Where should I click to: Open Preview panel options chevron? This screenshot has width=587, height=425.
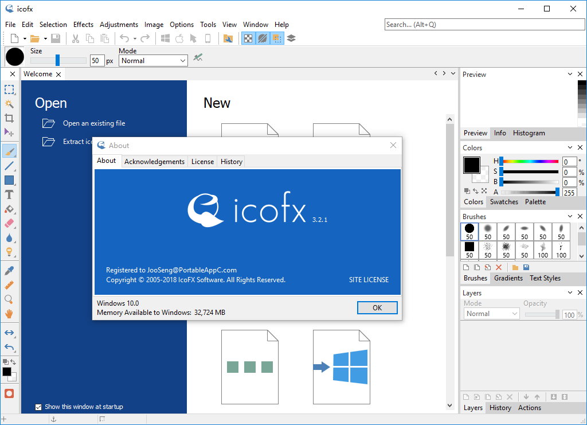(570, 74)
